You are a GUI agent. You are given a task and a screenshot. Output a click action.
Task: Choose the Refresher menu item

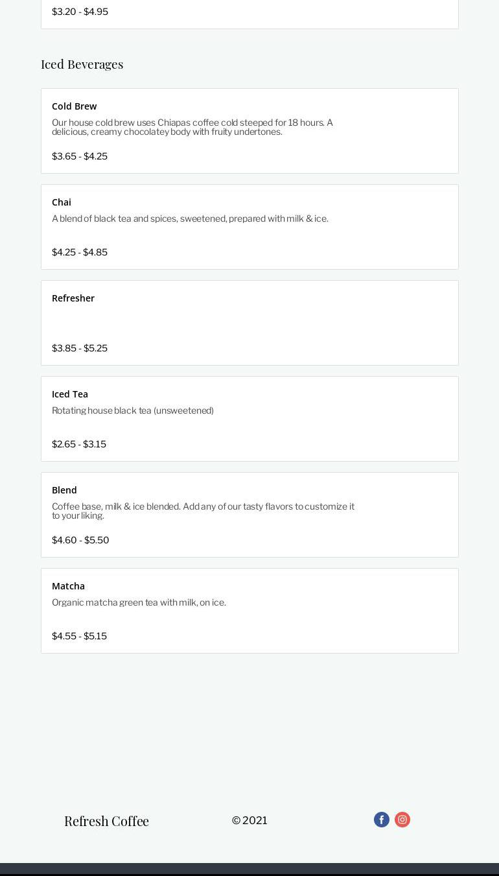coord(73,298)
